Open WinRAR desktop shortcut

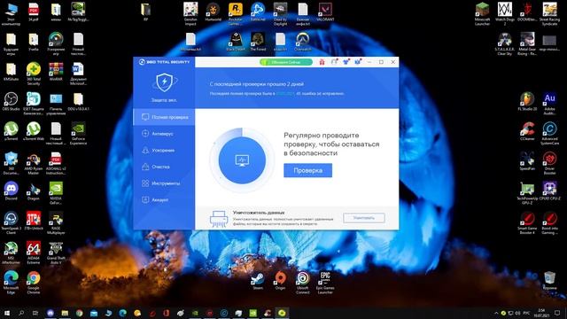click(56, 72)
